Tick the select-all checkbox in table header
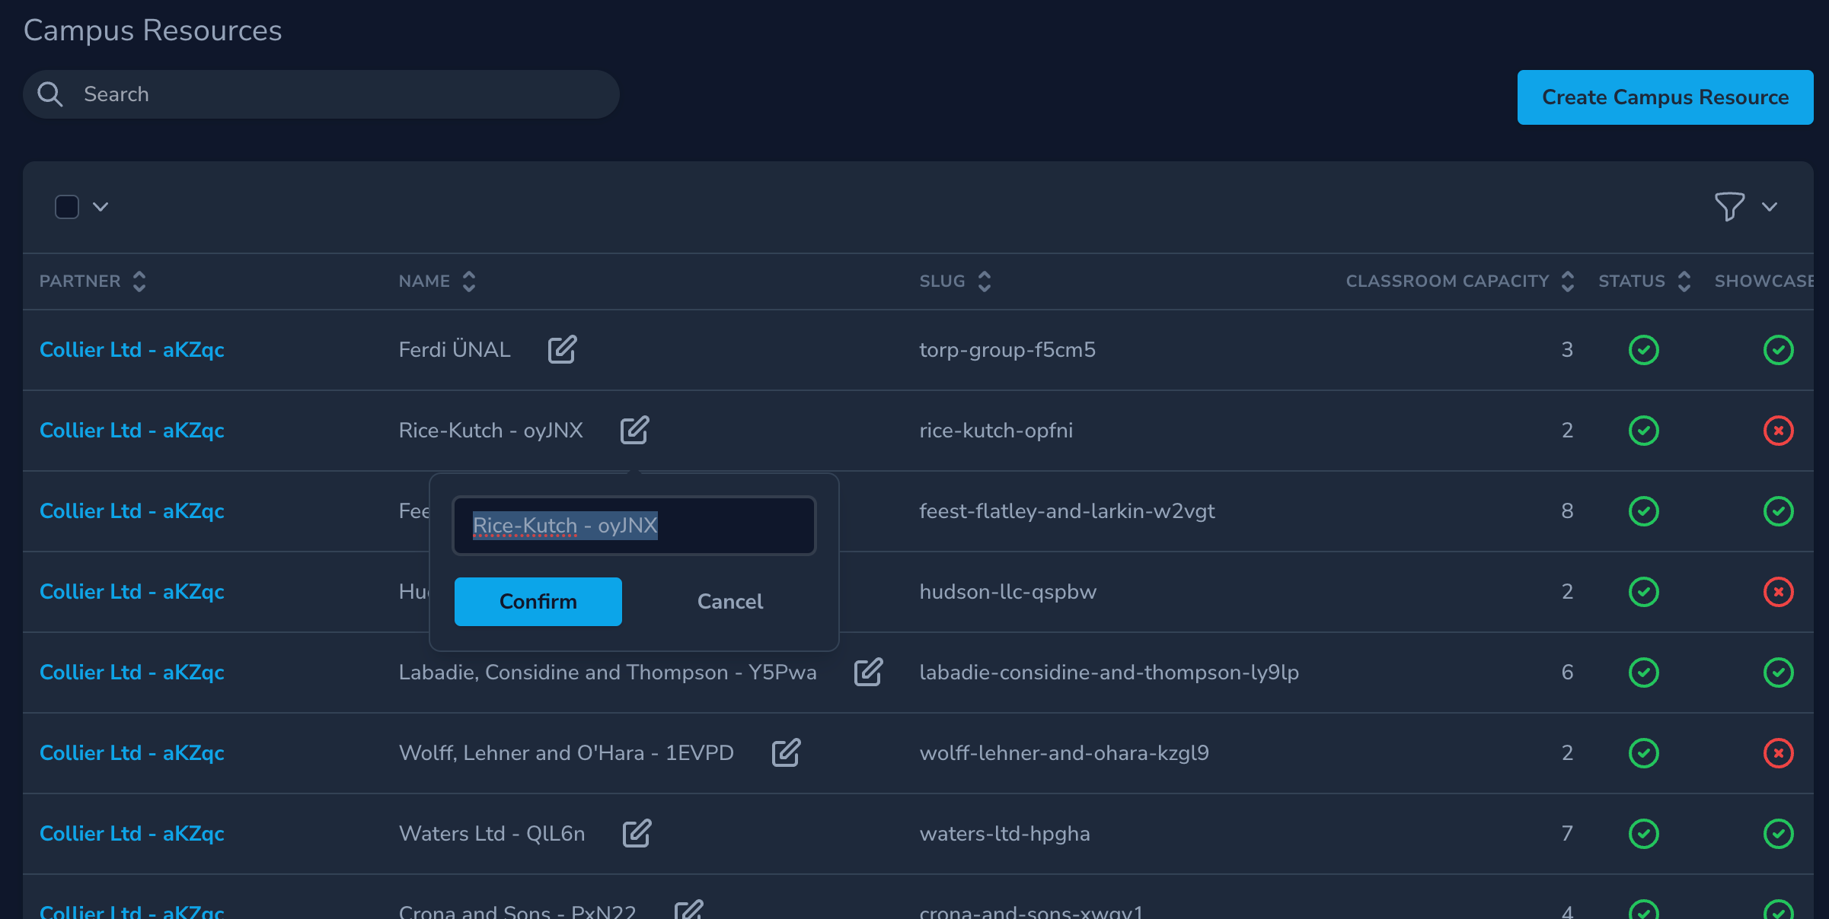Image resolution: width=1829 pixels, height=919 pixels. pos(67,207)
